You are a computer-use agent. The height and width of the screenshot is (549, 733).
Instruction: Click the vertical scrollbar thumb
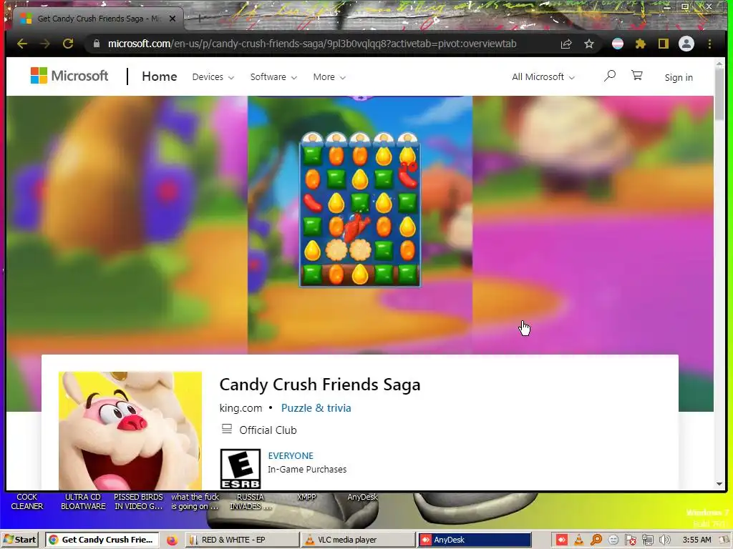(719, 94)
